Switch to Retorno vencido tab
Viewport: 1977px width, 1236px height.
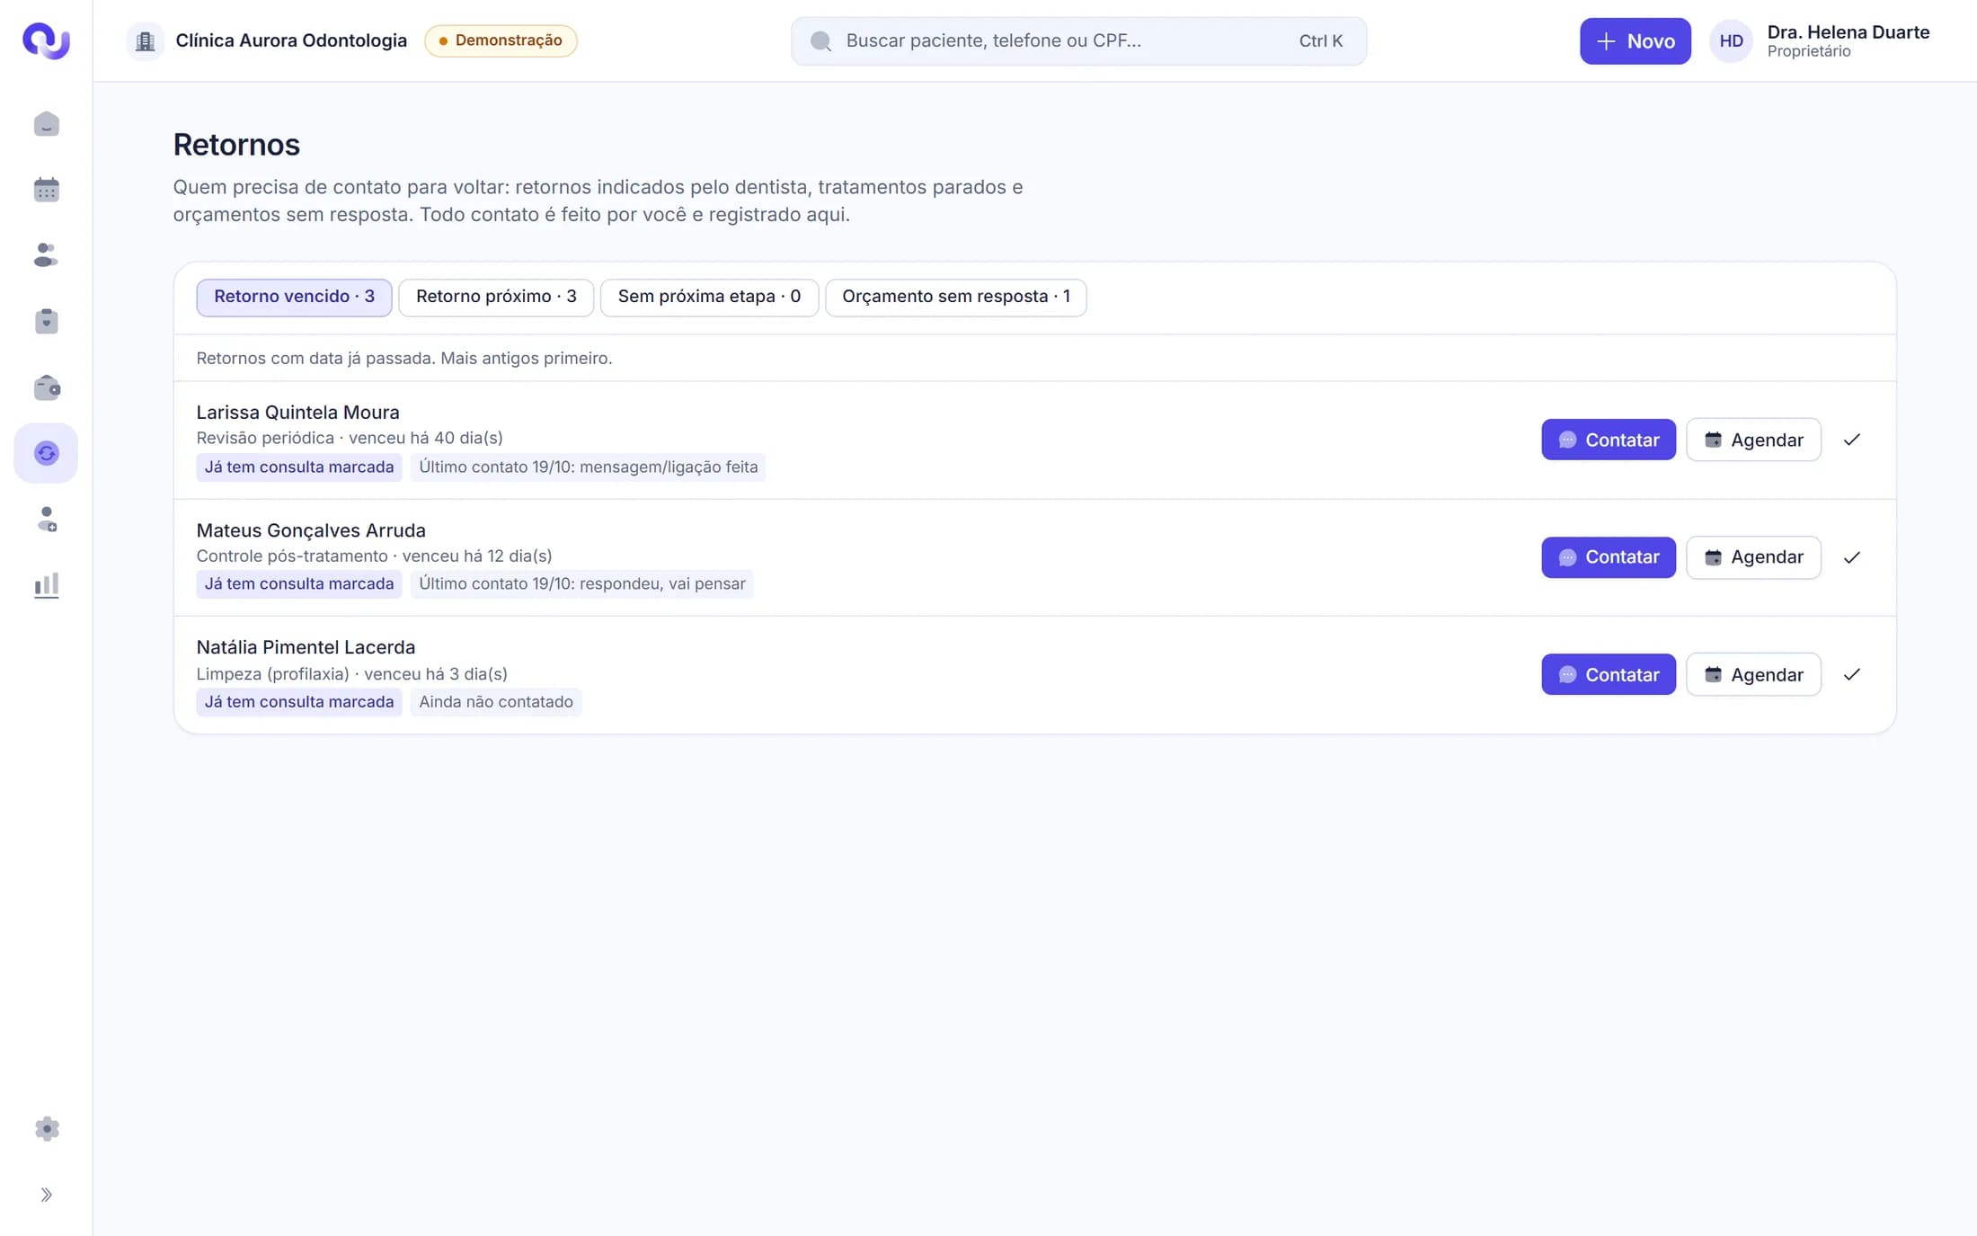294,297
